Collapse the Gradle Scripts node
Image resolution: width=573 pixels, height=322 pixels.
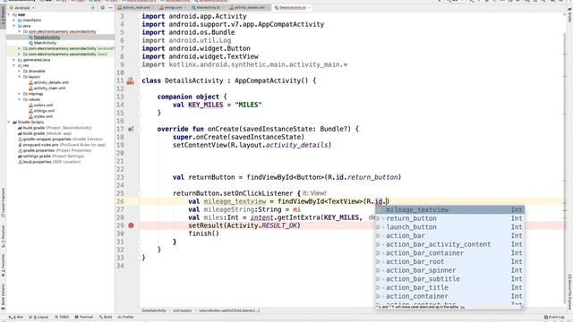pyautogui.click(x=9, y=122)
